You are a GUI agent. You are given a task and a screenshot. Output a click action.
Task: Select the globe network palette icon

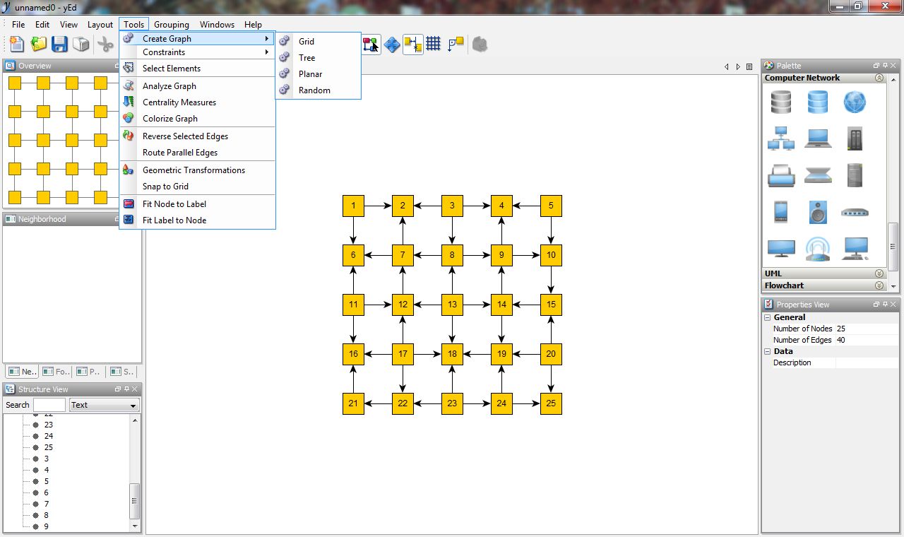pyautogui.click(x=855, y=102)
